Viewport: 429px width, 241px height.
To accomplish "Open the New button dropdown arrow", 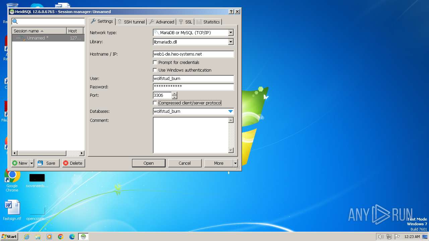I will [x=32, y=163].
